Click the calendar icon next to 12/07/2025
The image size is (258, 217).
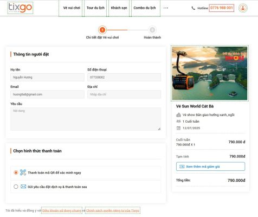tap(178, 128)
